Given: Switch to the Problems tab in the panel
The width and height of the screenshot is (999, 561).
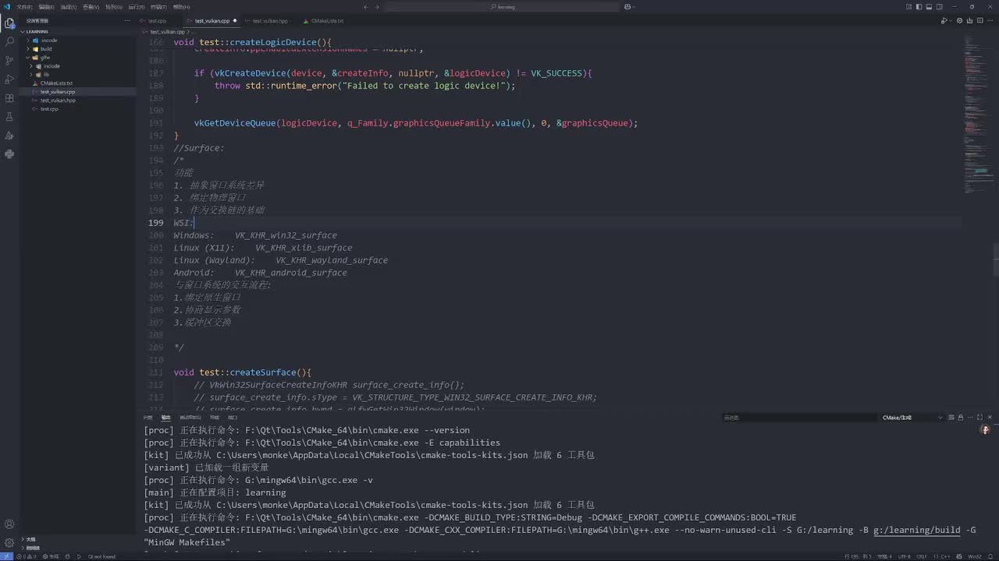Looking at the screenshot, I should tap(148, 418).
